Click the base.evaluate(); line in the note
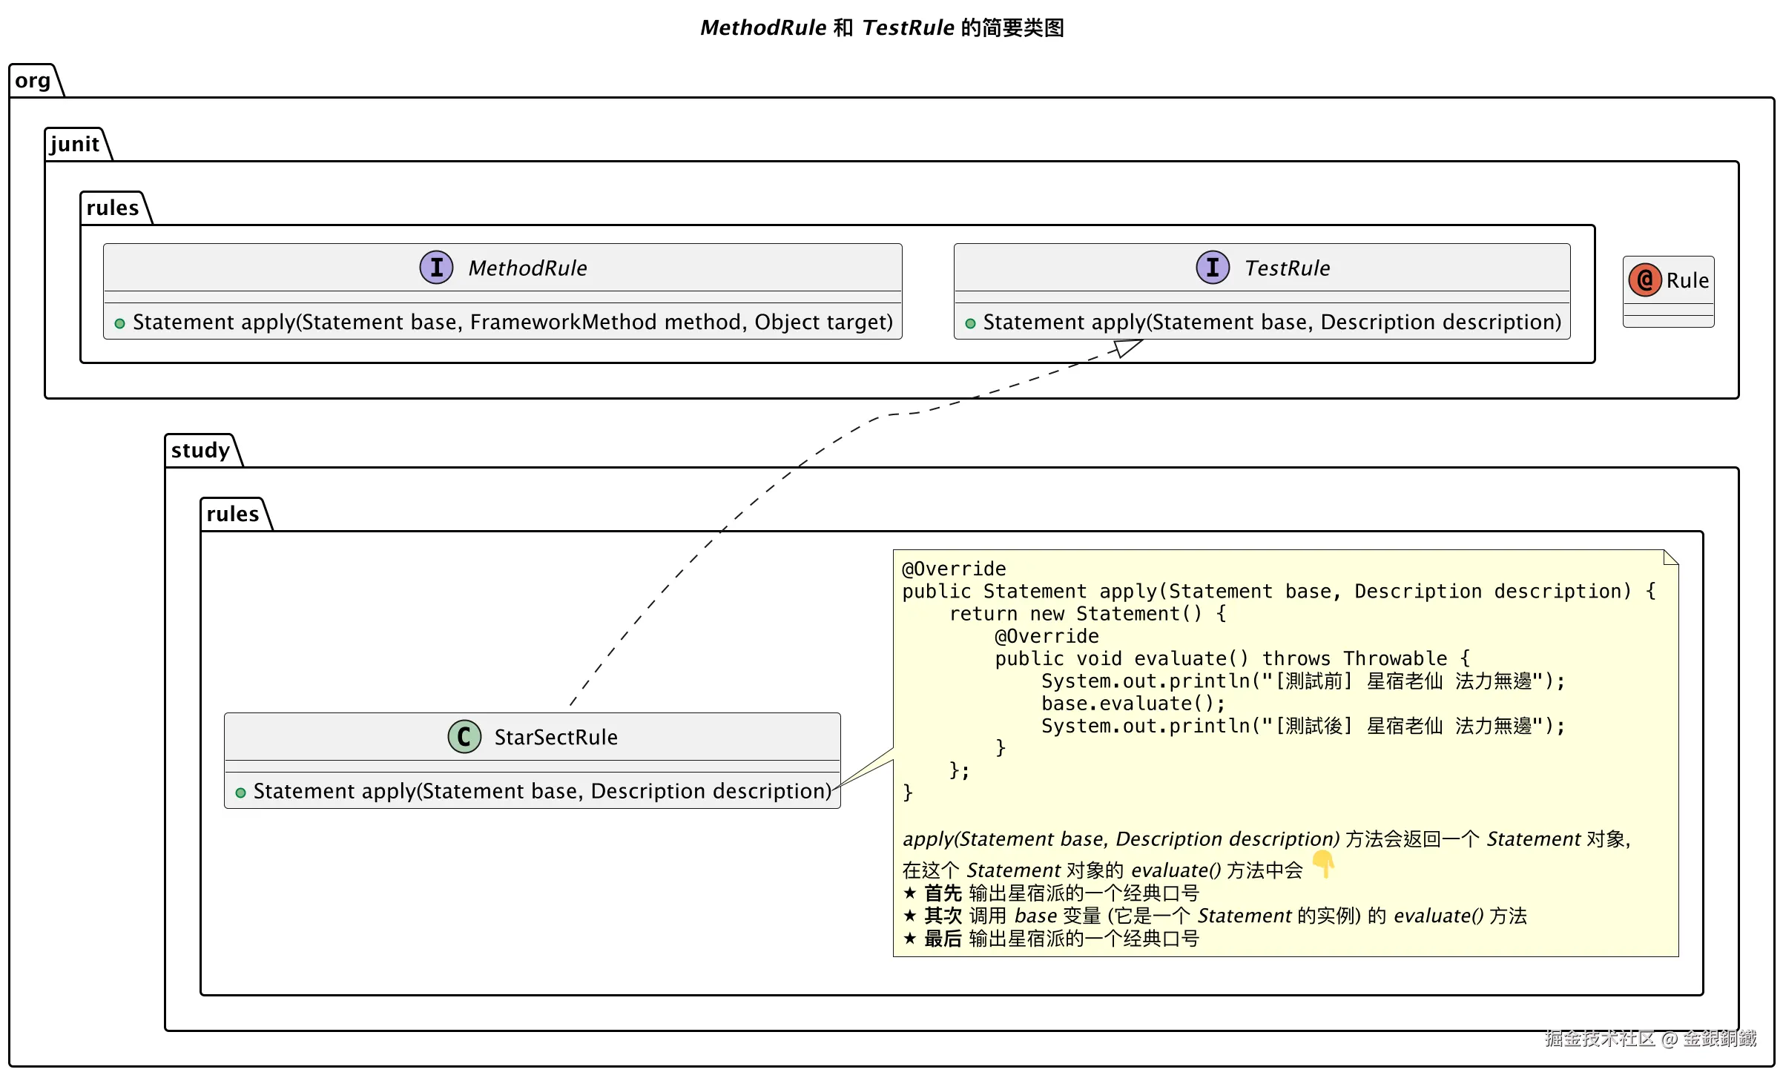The image size is (1783, 1075). click(x=1133, y=704)
